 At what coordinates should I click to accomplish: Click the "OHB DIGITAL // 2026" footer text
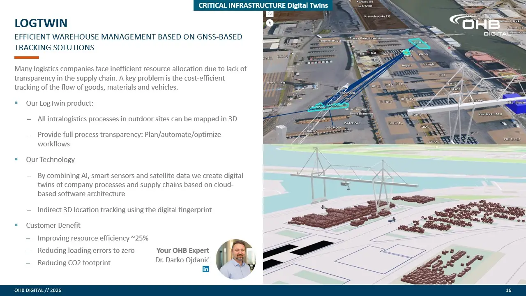click(x=38, y=290)
